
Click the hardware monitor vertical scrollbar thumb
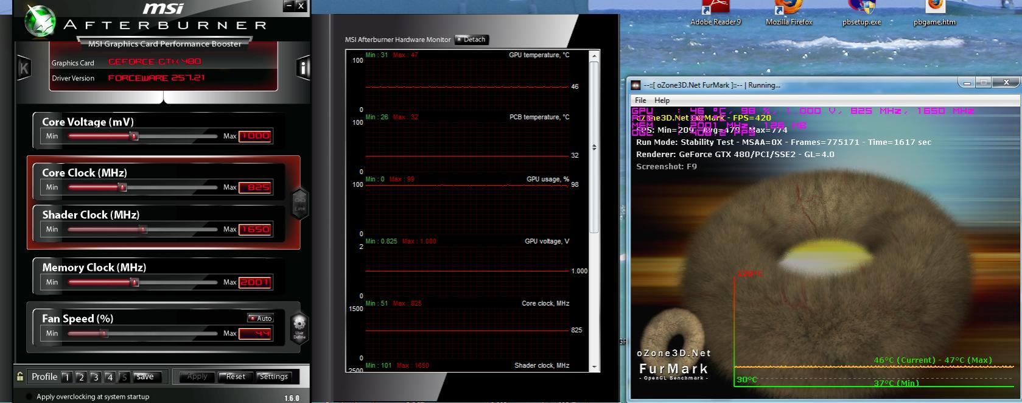click(x=594, y=146)
